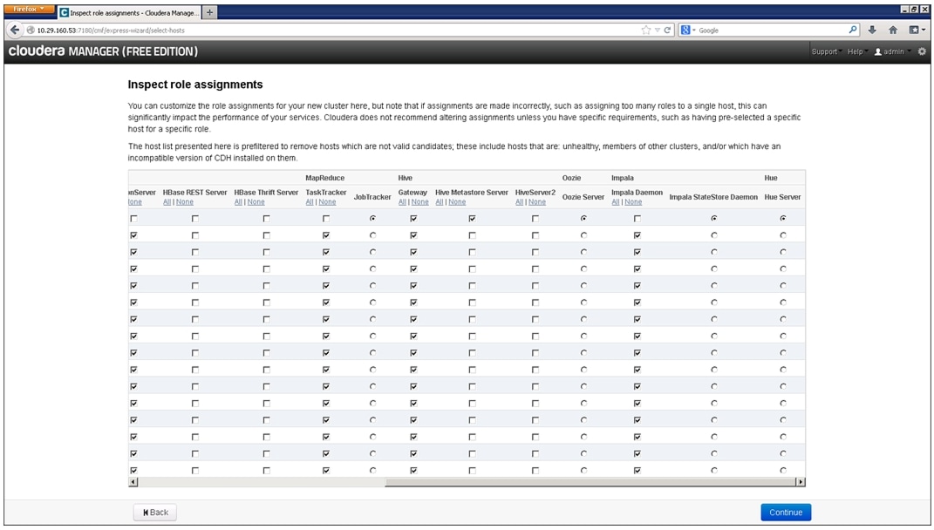Image resolution: width=934 pixels, height=530 pixels.
Task: Bookmark page with the star icon
Action: (x=646, y=30)
